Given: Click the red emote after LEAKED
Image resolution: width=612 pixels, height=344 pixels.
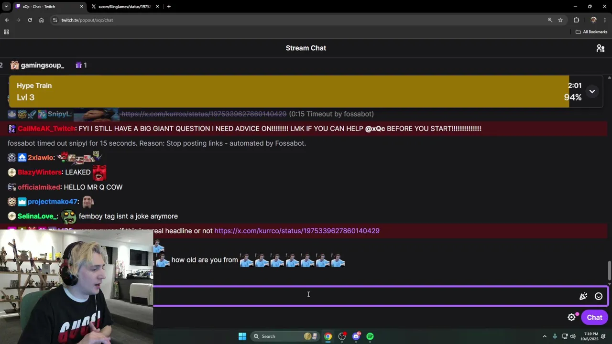Looking at the screenshot, I should (99, 172).
